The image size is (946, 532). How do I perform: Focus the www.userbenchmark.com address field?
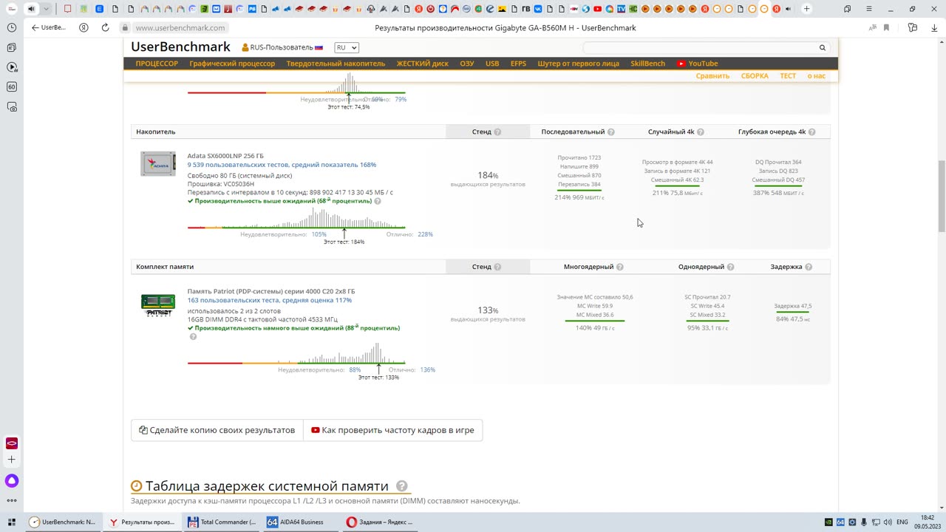point(180,28)
